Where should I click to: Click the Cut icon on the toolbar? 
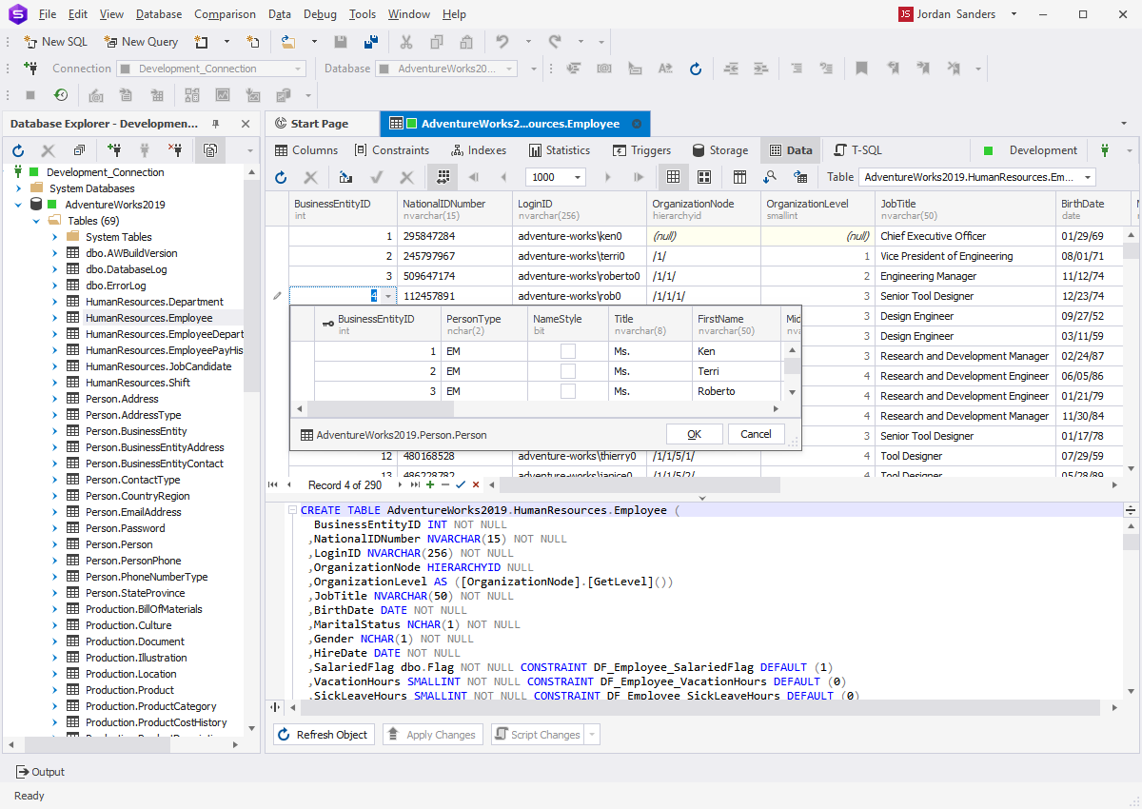coord(406,41)
